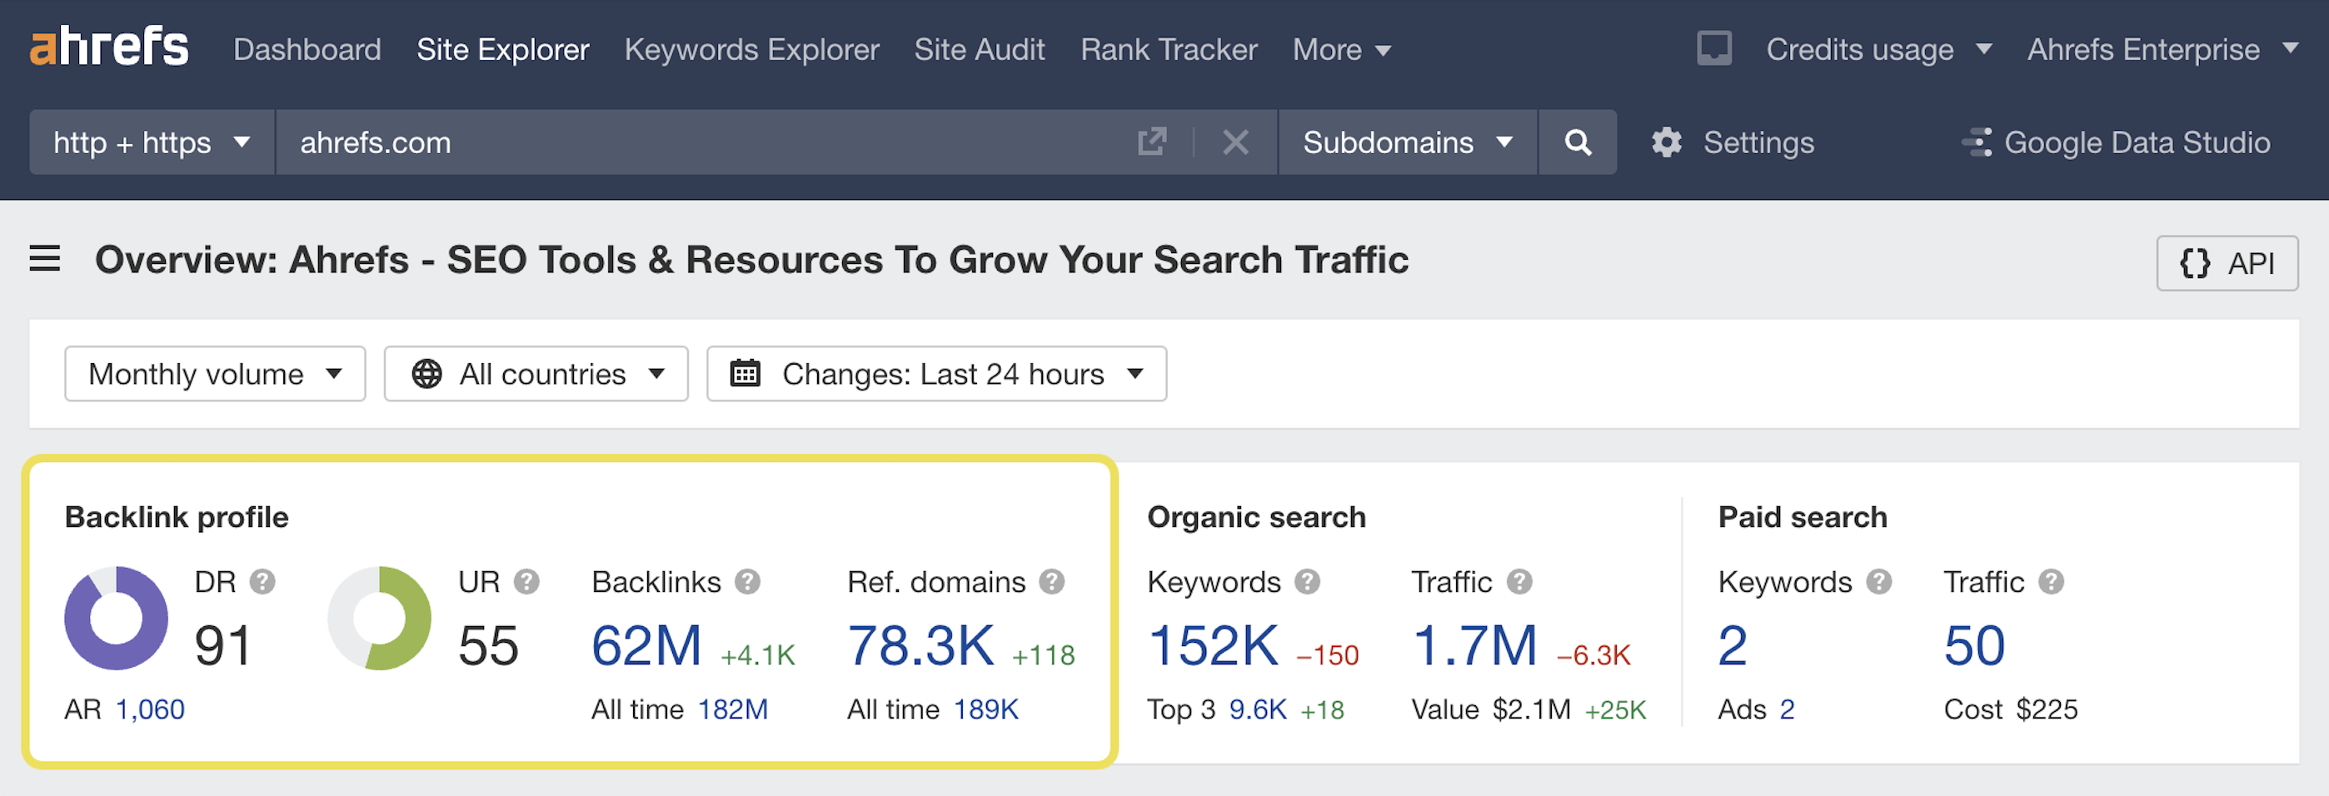Navigate to Keywords Explorer
The height and width of the screenshot is (796, 2329).
751,50
